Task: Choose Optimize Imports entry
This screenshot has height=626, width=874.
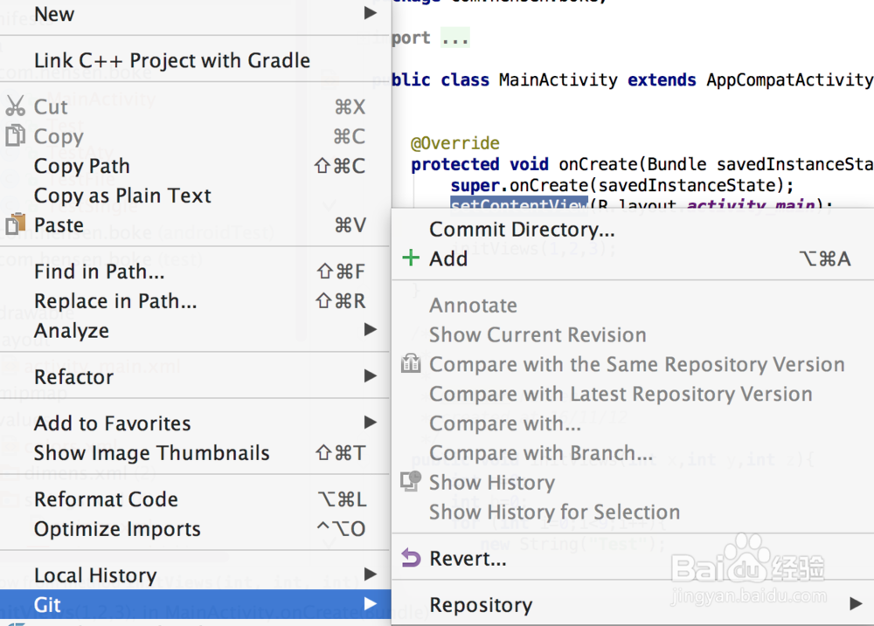Action: click(117, 529)
